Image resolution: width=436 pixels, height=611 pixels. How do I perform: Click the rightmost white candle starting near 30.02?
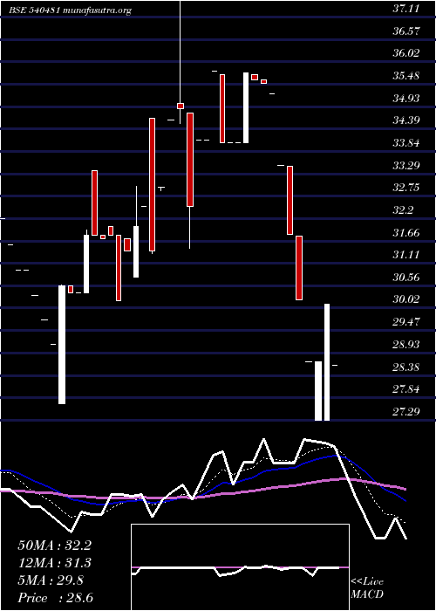(x=327, y=362)
